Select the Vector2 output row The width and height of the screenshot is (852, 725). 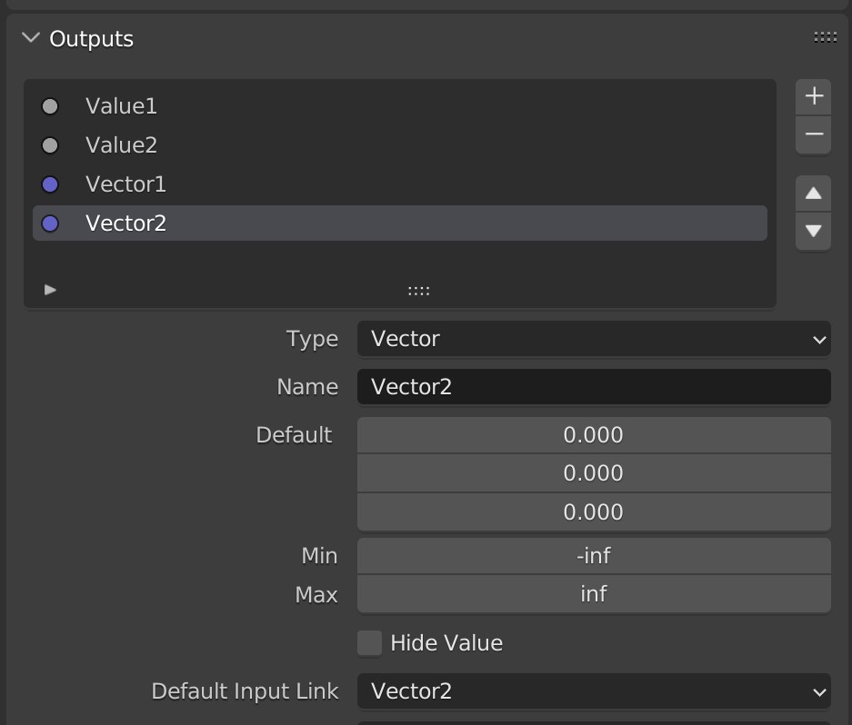point(400,223)
